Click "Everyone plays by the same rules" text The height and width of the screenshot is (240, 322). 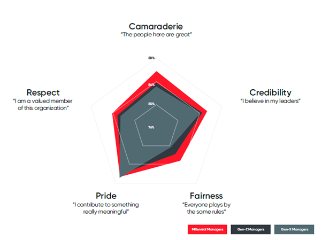[206, 208]
